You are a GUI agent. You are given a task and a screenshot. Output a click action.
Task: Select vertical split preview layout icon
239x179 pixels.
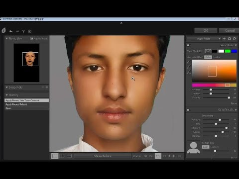[62, 156]
